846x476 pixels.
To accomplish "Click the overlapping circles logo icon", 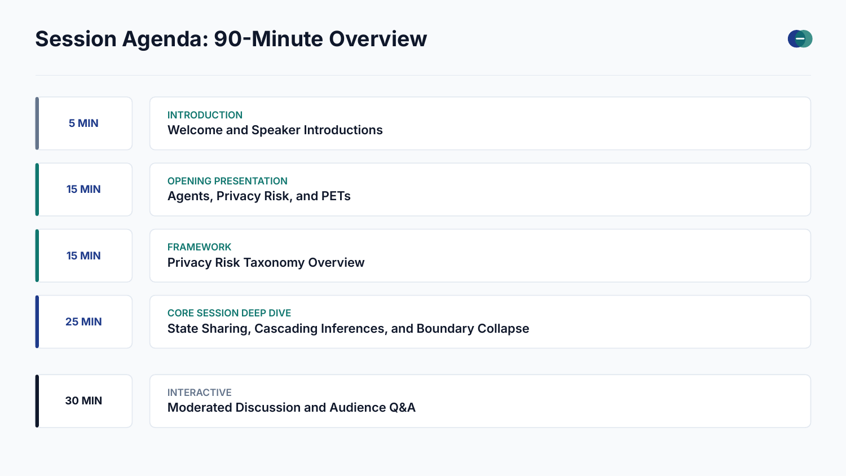I will point(800,39).
